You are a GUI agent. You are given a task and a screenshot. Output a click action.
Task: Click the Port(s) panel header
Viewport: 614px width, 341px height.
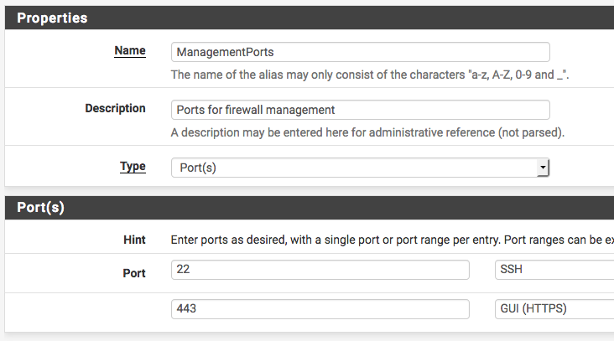(x=40, y=208)
